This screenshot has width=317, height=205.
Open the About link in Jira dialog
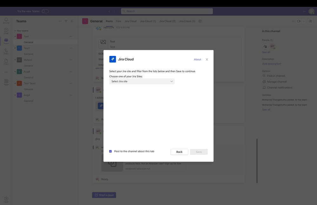click(x=197, y=59)
